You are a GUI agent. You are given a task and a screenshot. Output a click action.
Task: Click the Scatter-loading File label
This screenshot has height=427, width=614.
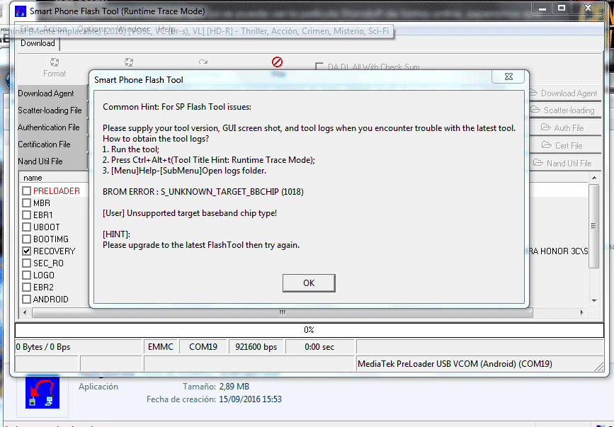[x=50, y=110]
